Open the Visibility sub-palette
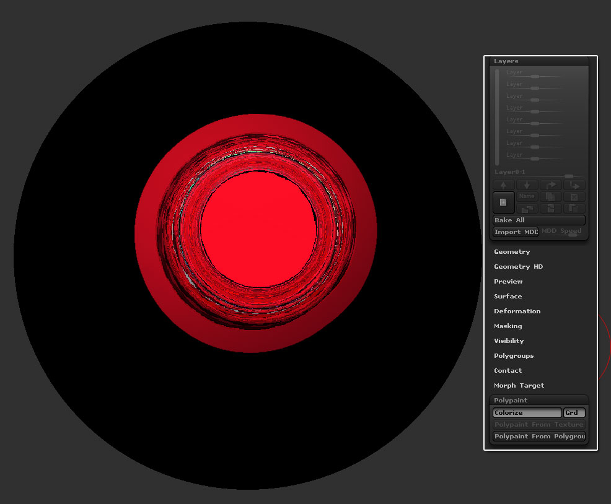611x504 pixels. pos(509,341)
